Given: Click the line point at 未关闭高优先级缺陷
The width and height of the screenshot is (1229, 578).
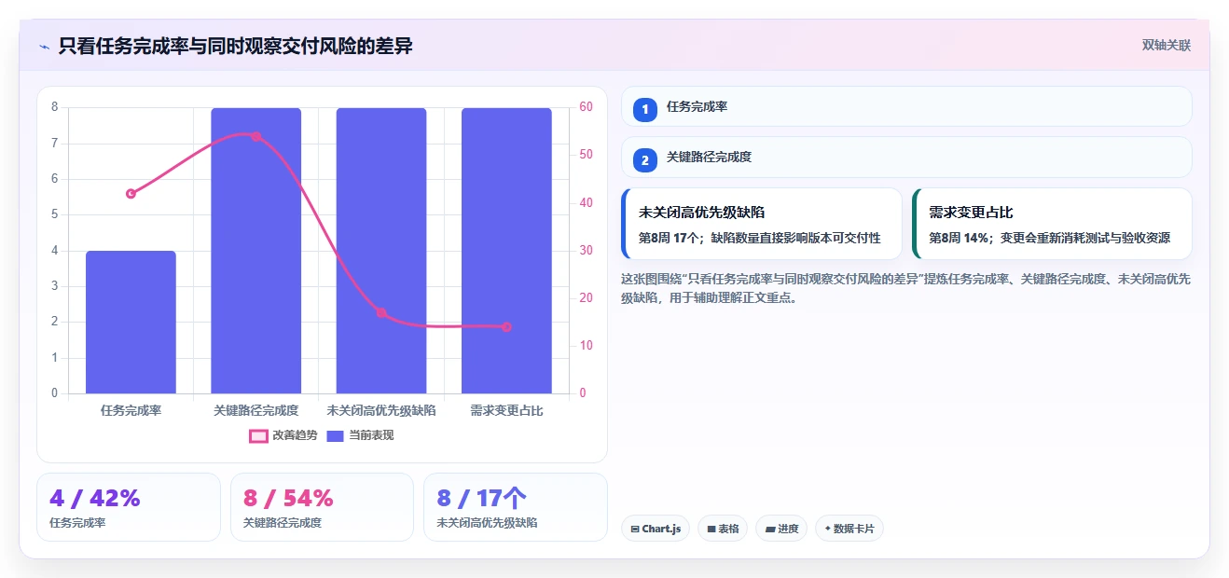Looking at the screenshot, I should (x=381, y=312).
